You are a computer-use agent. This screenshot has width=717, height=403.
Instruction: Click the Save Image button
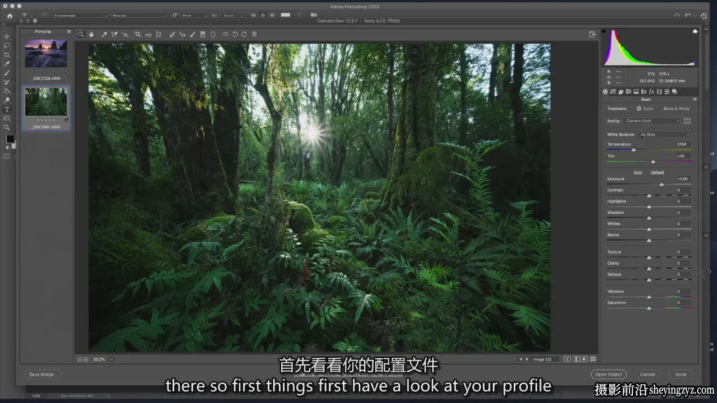43,374
